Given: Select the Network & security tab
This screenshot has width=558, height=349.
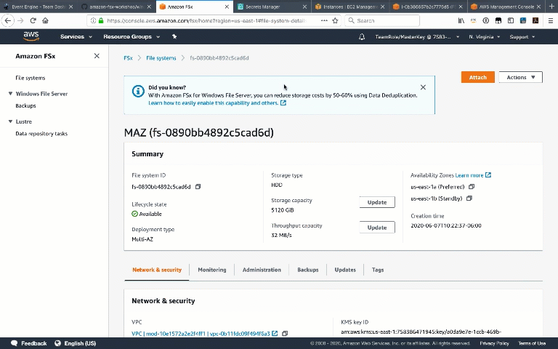Looking at the screenshot, I should 157,270.
